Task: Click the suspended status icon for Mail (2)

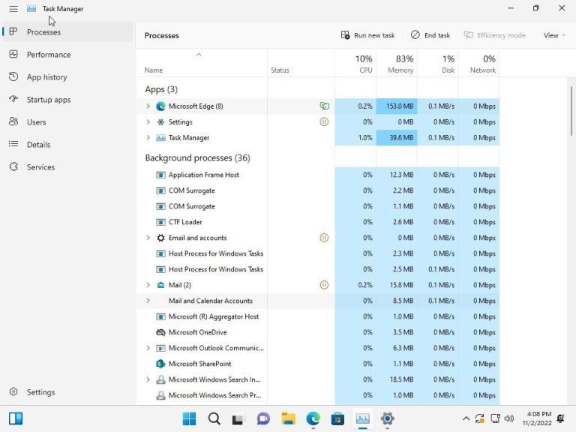Action: (324, 285)
